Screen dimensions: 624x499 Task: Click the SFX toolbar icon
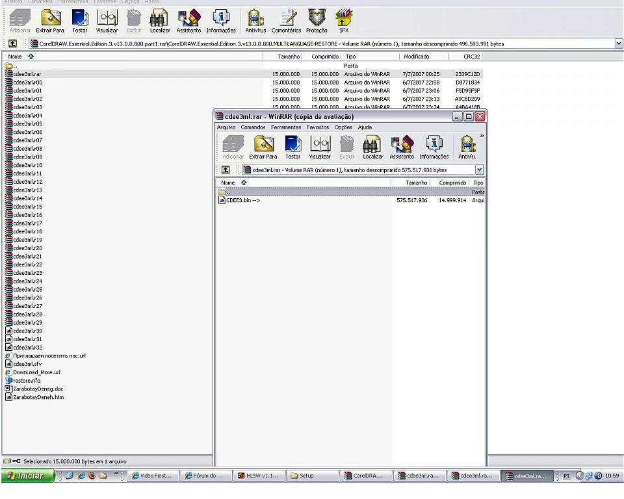coord(344,21)
